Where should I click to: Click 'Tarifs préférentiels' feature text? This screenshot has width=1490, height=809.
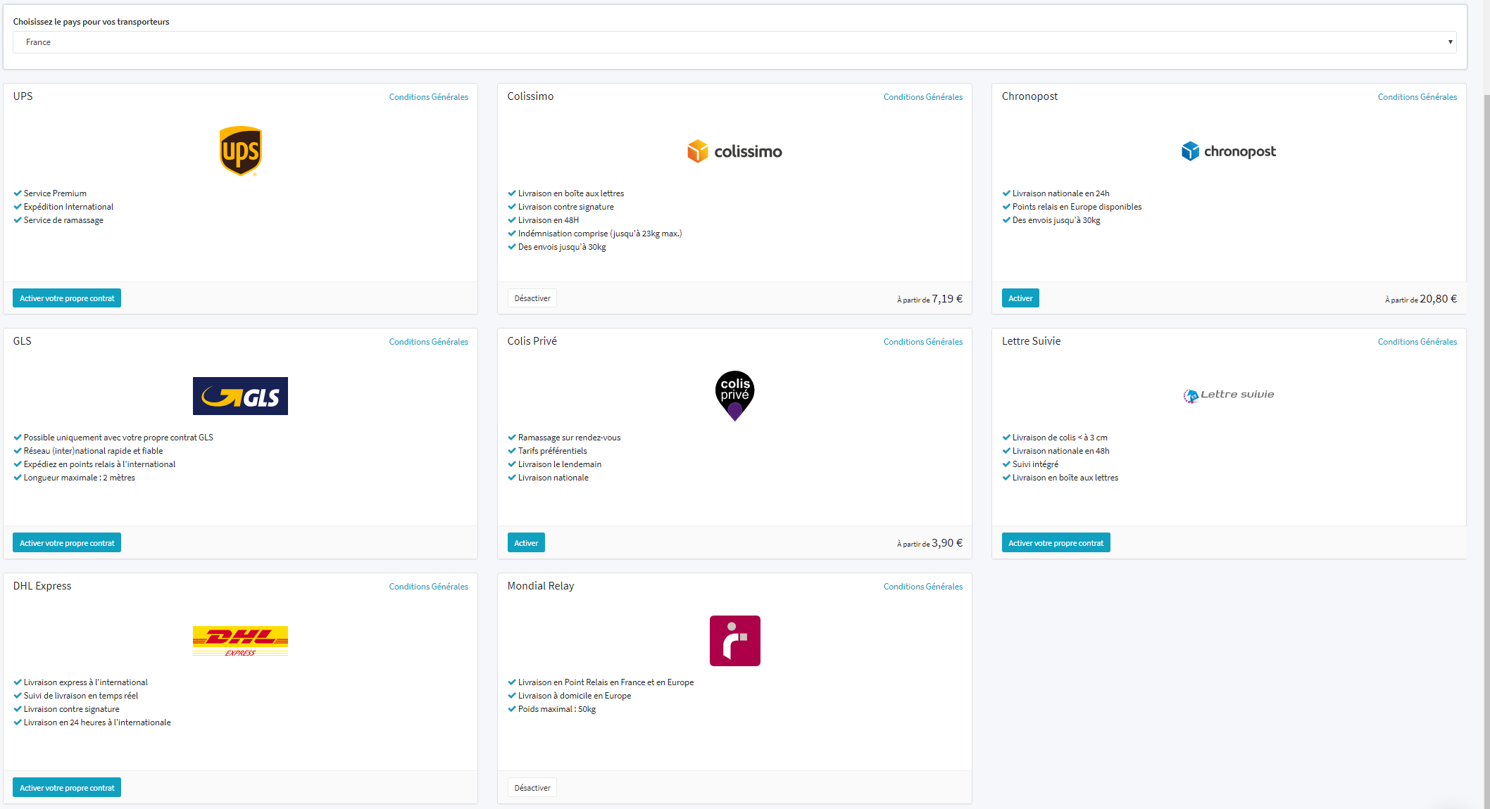552,451
